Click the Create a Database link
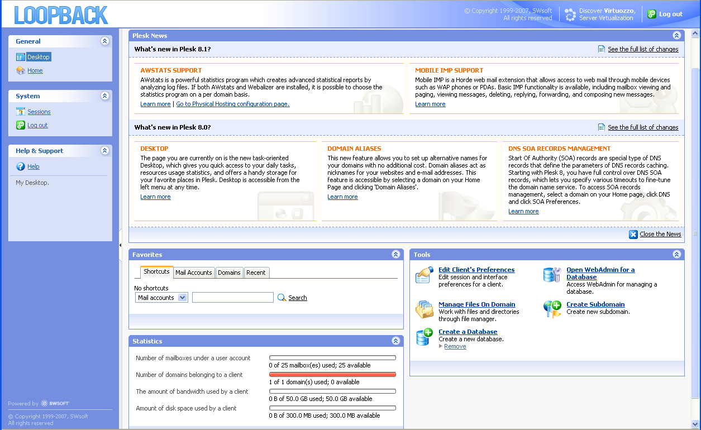The width and height of the screenshot is (701, 430). point(468,332)
